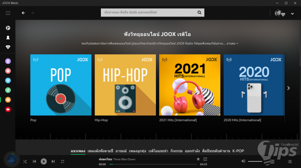The width and height of the screenshot is (301, 168).
Task: Click the 2020 Hits [International] title
Action: 242,120
